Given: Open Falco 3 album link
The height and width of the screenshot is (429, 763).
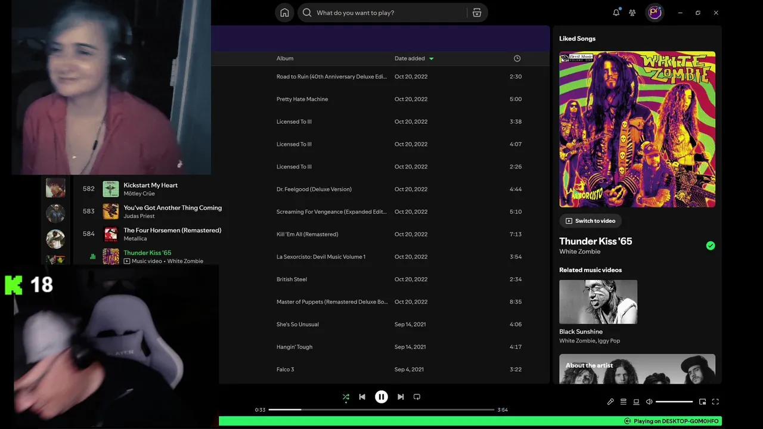Looking at the screenshot, I should 285,369.
